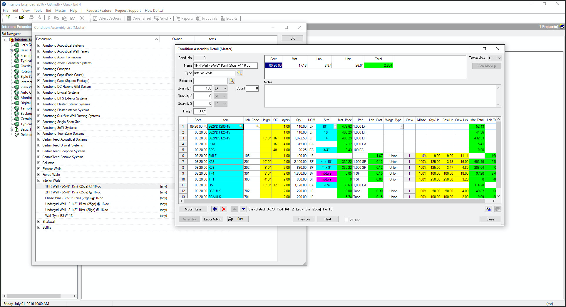566x307 pixels.
Task: Open the Totals view LF dropdown
Action: click(495, 58)
